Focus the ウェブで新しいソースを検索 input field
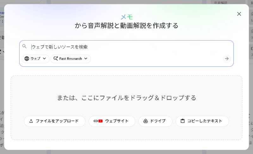The image size is (253, 154). click(126, 47)
